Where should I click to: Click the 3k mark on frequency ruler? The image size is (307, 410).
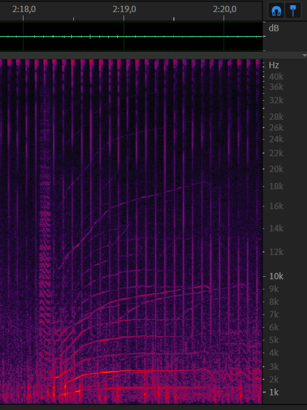(x=274, y=367)
